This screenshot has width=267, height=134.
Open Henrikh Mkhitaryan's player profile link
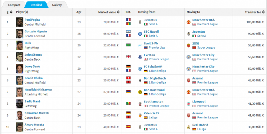click(38, 90)
